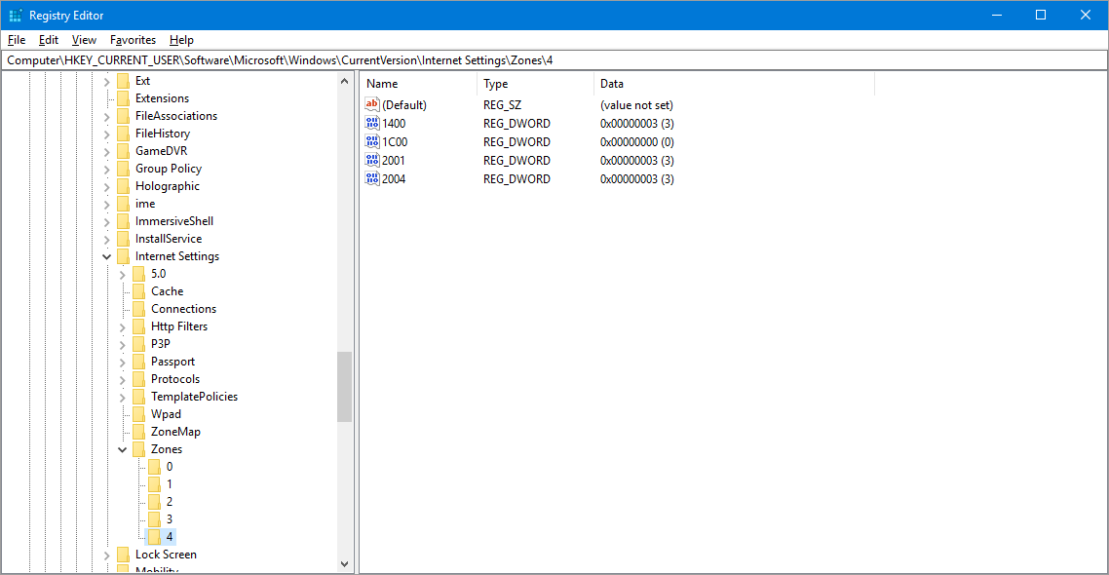Click the Ext folder icon
The height and width of the screenshot is (575, 1109).
(123, 81)
